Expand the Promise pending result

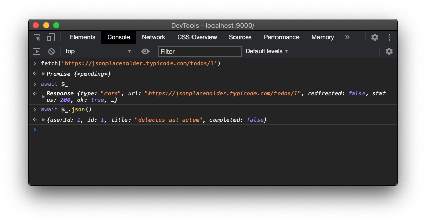click(43, 74)
